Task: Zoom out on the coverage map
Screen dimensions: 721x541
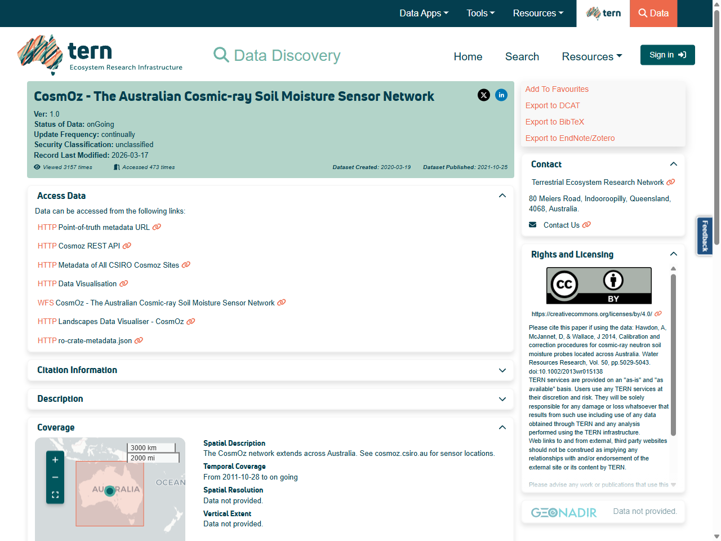Action: pos(55,477)
